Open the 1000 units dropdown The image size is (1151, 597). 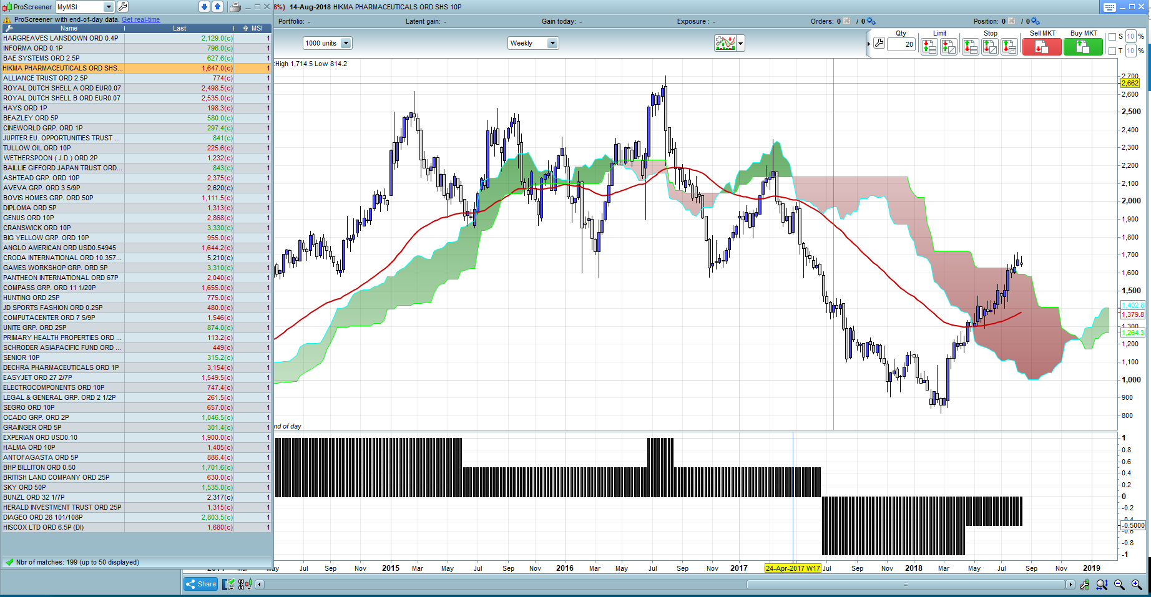[346, 43]
